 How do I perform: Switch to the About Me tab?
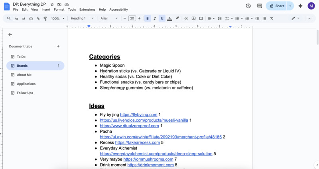[x=35, y=75]
